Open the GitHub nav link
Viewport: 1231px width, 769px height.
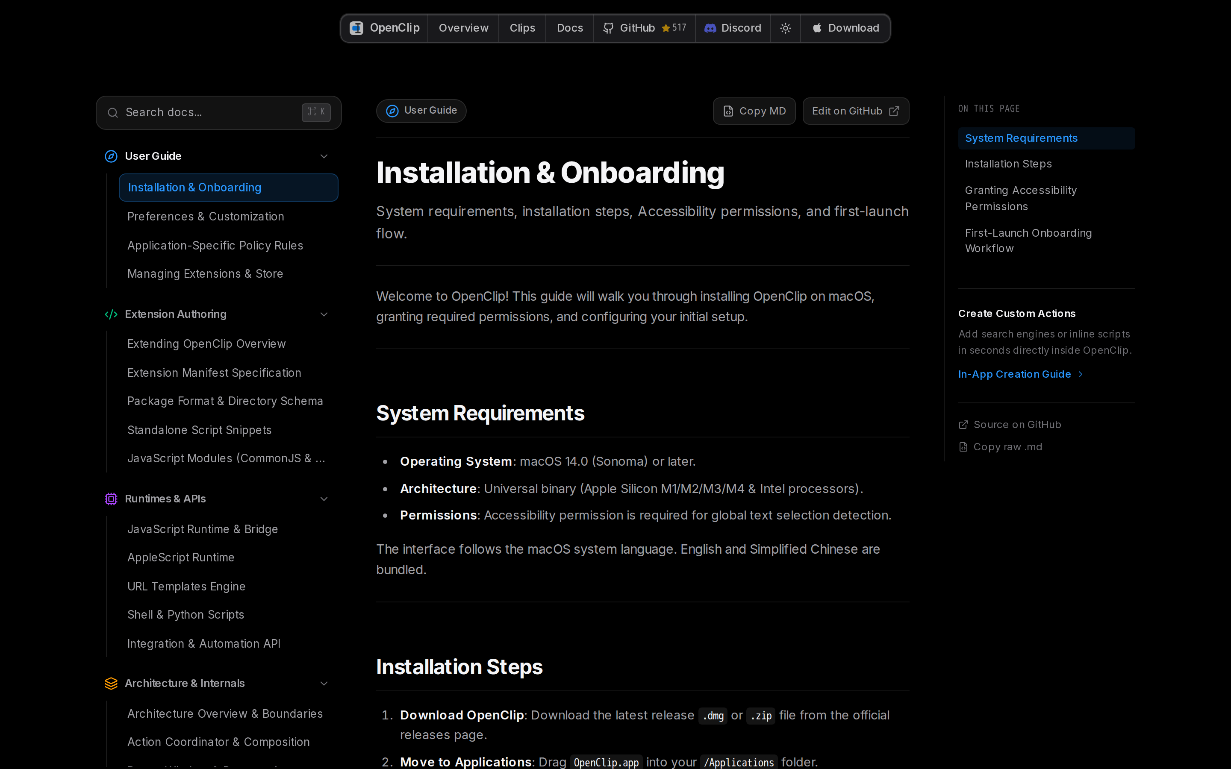645,28
